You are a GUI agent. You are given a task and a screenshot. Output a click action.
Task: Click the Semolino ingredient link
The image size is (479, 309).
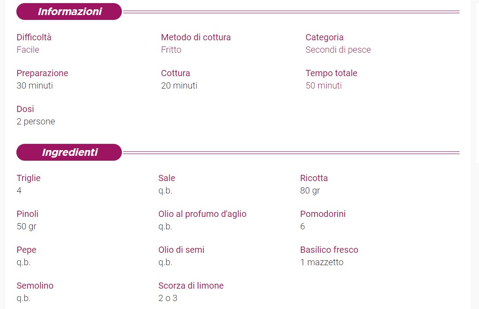[x=35, y=286]
